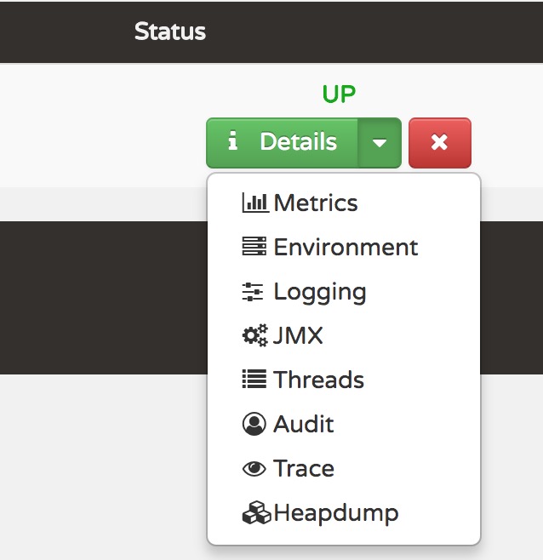
Task: Click the list icon beside Threads
Action: 254,379
